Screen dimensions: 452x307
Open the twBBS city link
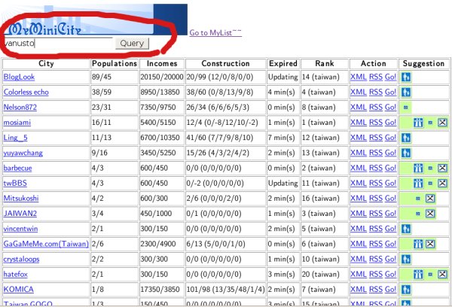tap(15, 183)
